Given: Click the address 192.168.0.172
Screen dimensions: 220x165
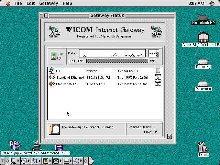Looking at the screenshot, I should click(x=98, y=78).
